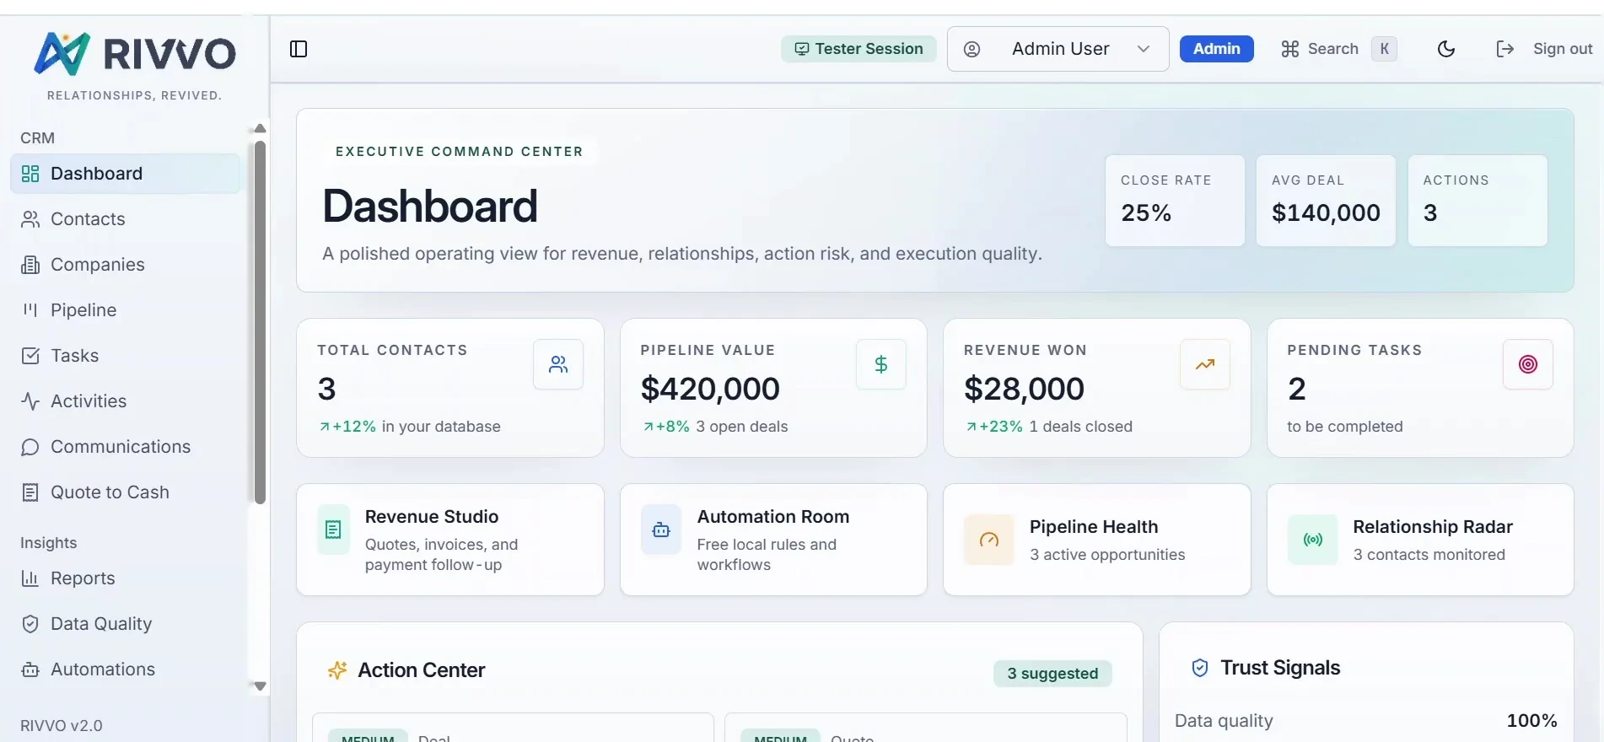1604x742 pixels.
Task: Open the Admin User dropdown
Action: pyautogui.click(x=1058, y=49)
